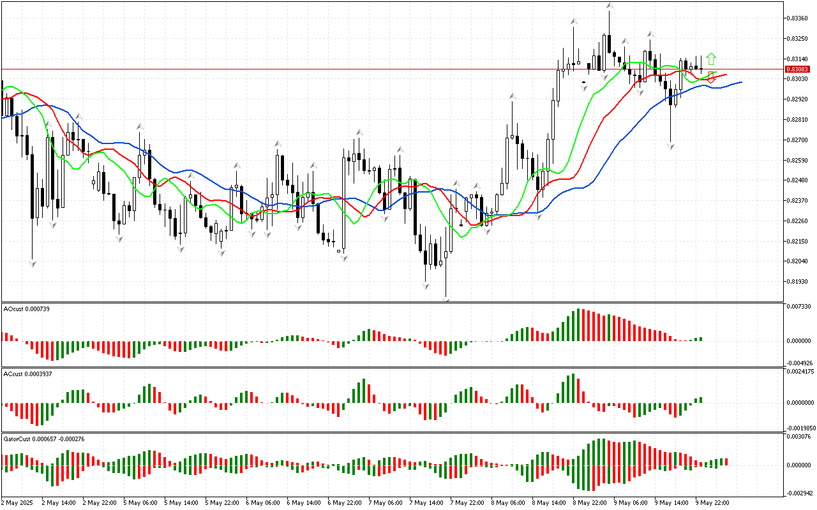817x510 pixels.
Task: Select the highest up-fractal marker at chart top
Action: tap(610, 5)
